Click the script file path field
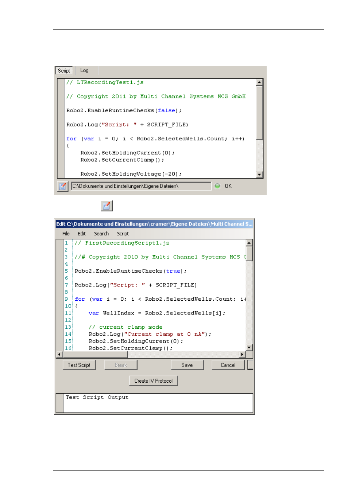The height and width of the screenshot is (492, 348). [141, 186]
